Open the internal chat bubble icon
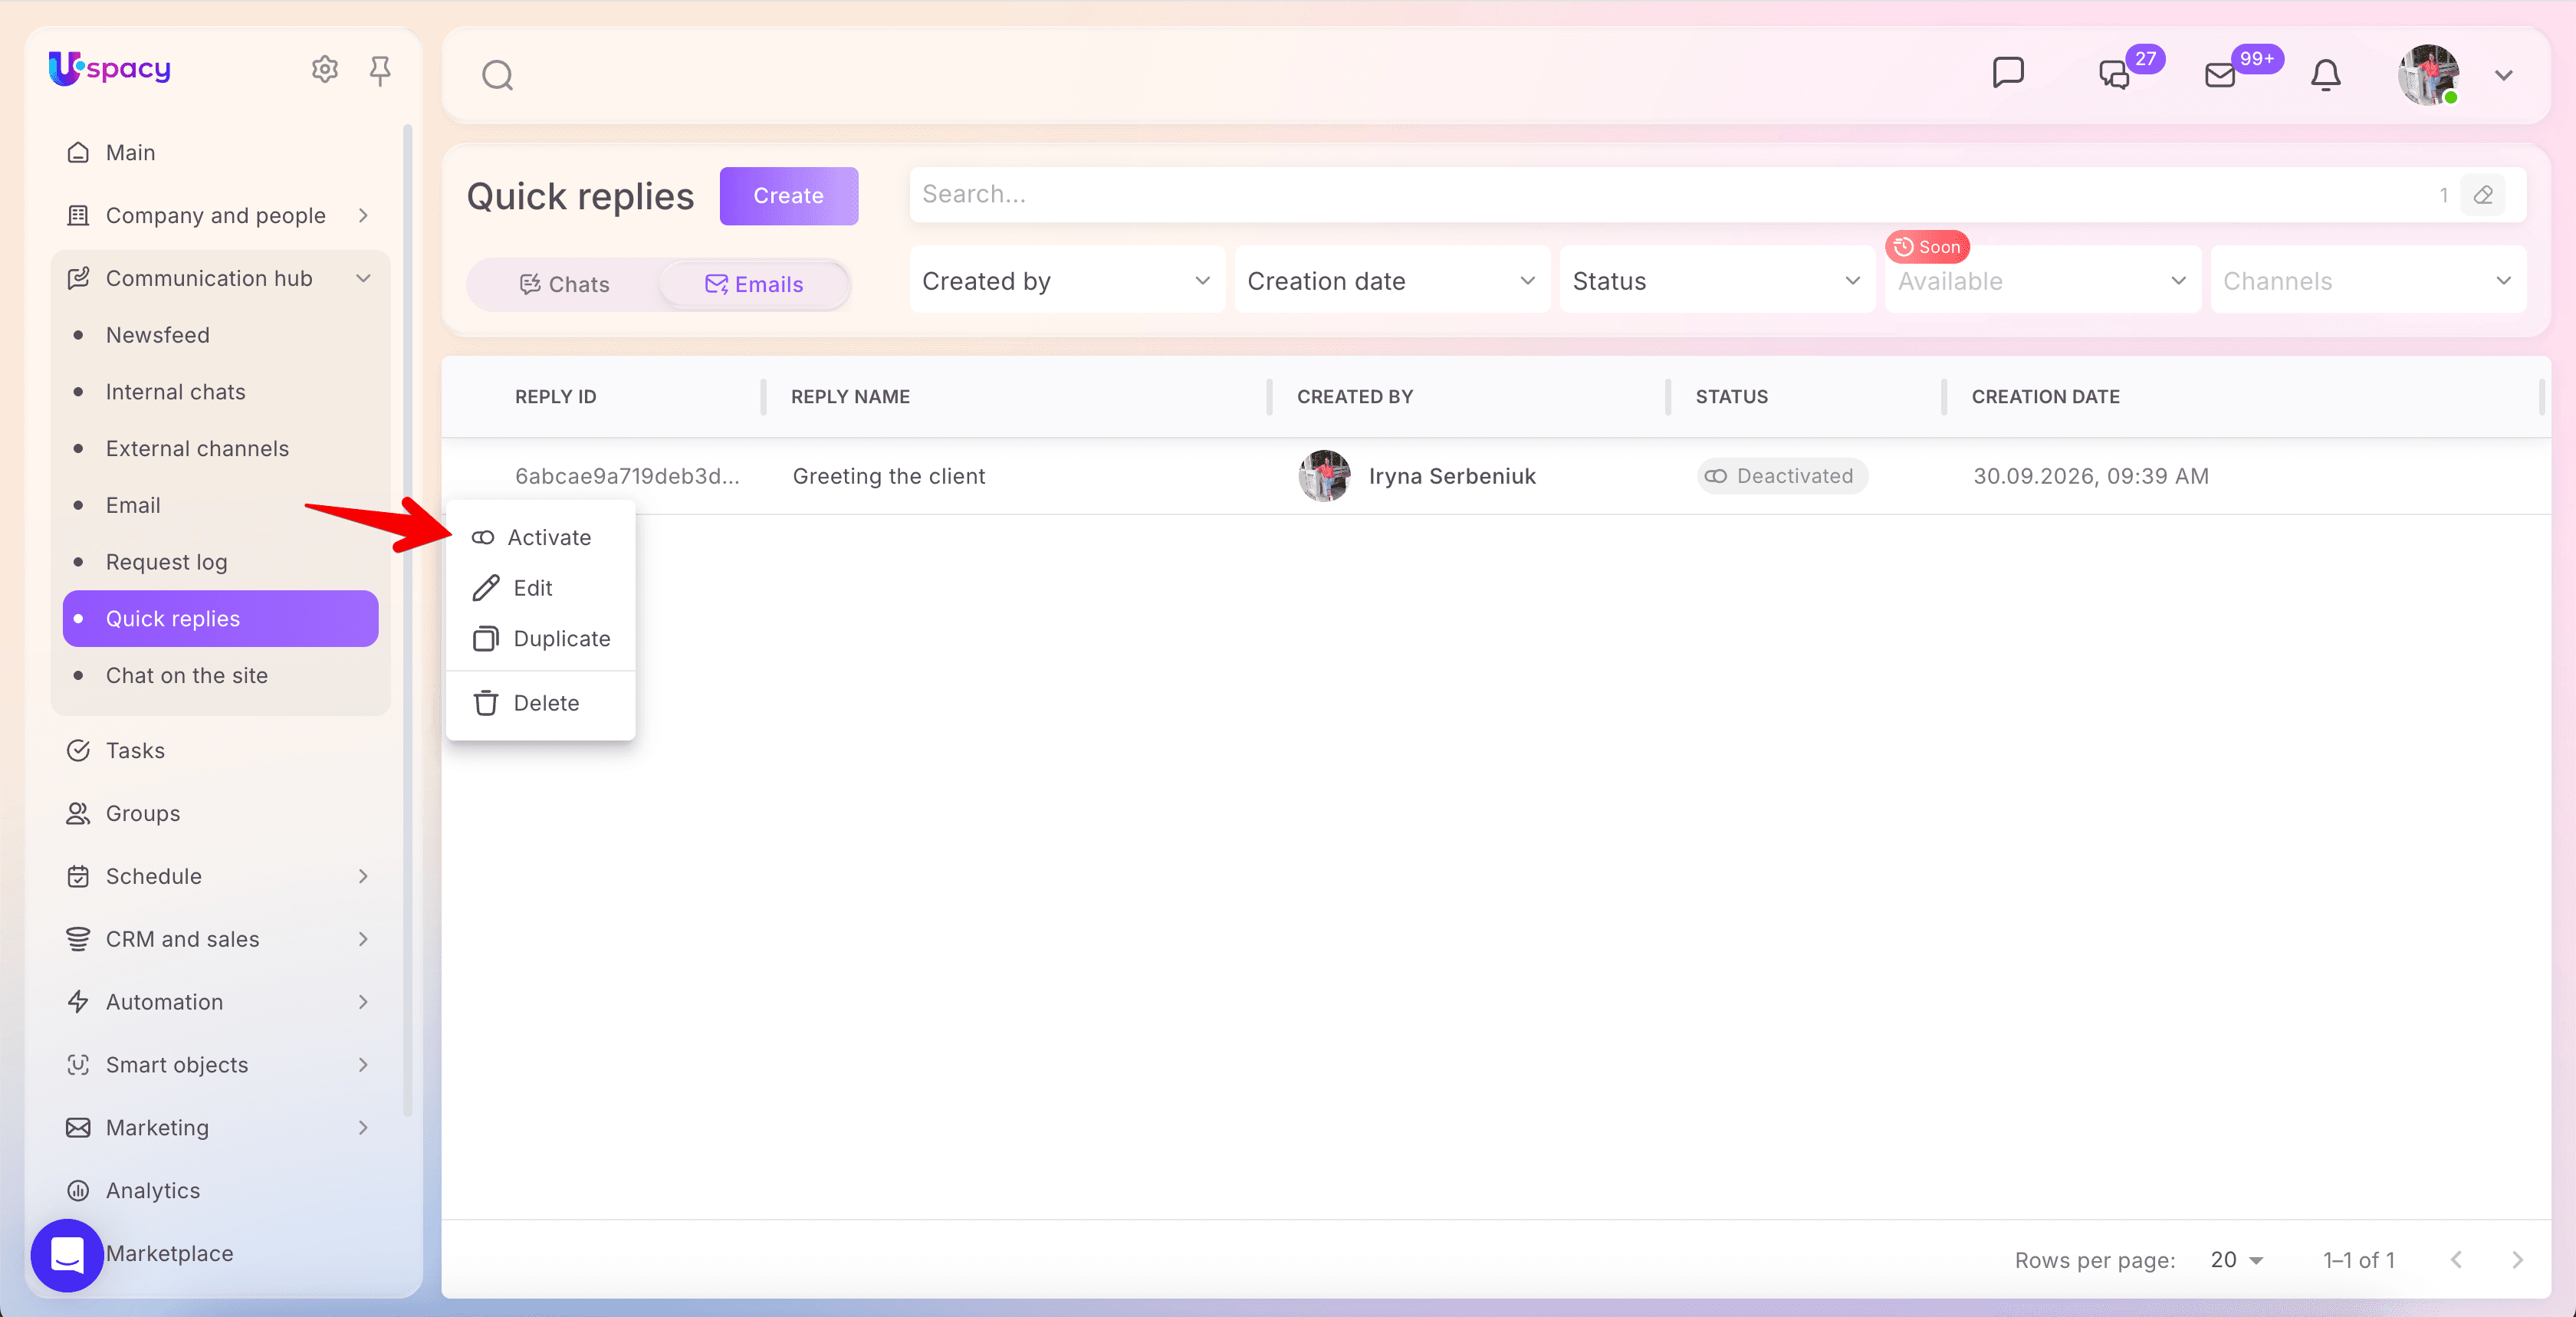Screen dimensions: 2576x1317 pos(2008,73)
